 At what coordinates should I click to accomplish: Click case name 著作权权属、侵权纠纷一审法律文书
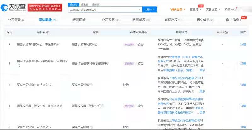pyautogui.click(x=40, y=106)
